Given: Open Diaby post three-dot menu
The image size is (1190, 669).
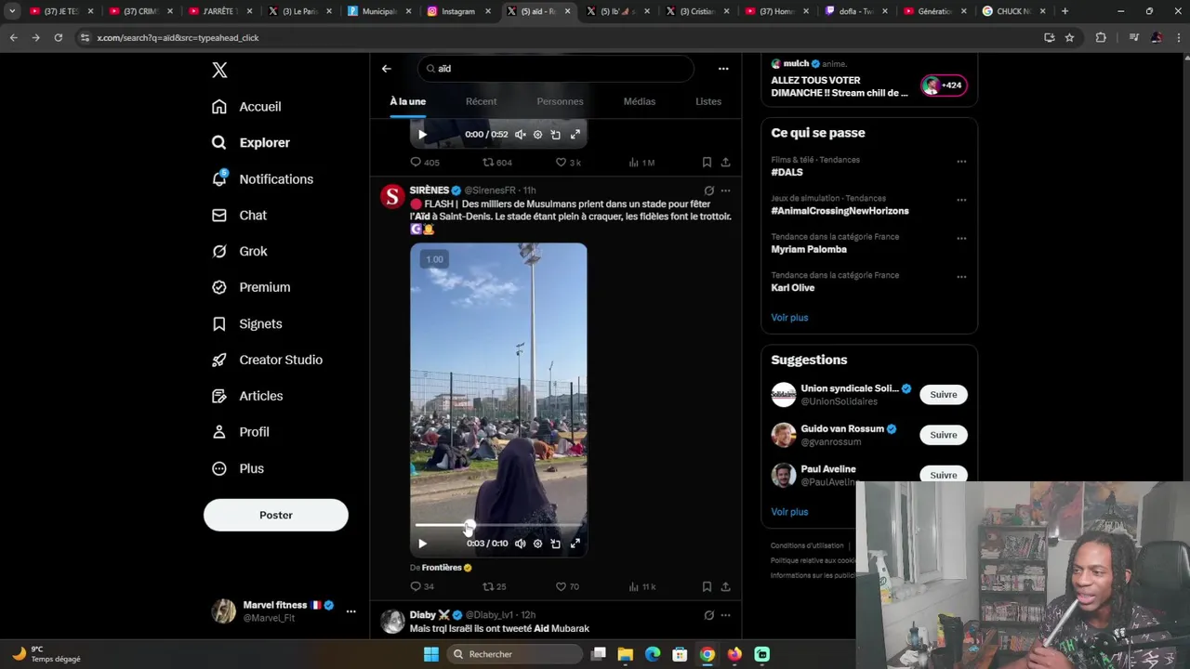Looking at the screenshot, I should [725, 615].
